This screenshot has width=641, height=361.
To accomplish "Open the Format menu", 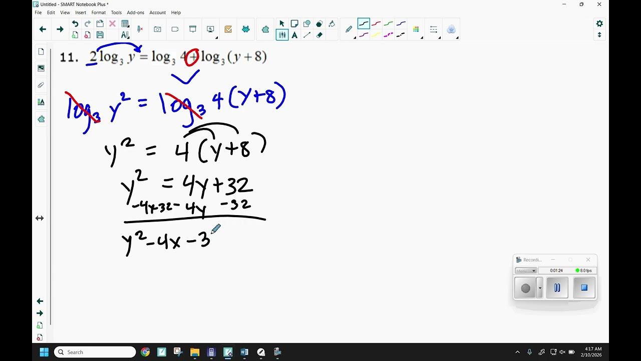I will click(99, 13).
